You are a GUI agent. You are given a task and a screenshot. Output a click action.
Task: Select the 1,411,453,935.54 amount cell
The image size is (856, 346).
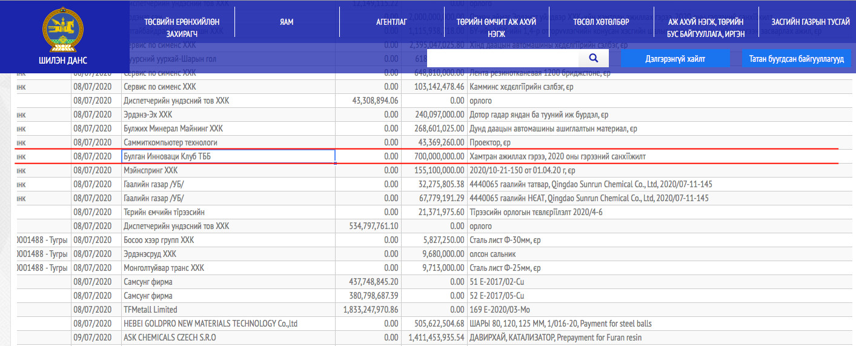coord(434,338)
